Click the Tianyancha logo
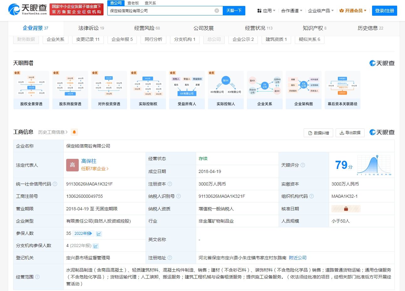Viewport: 405px width, 291px height. [x=28, y=9]
